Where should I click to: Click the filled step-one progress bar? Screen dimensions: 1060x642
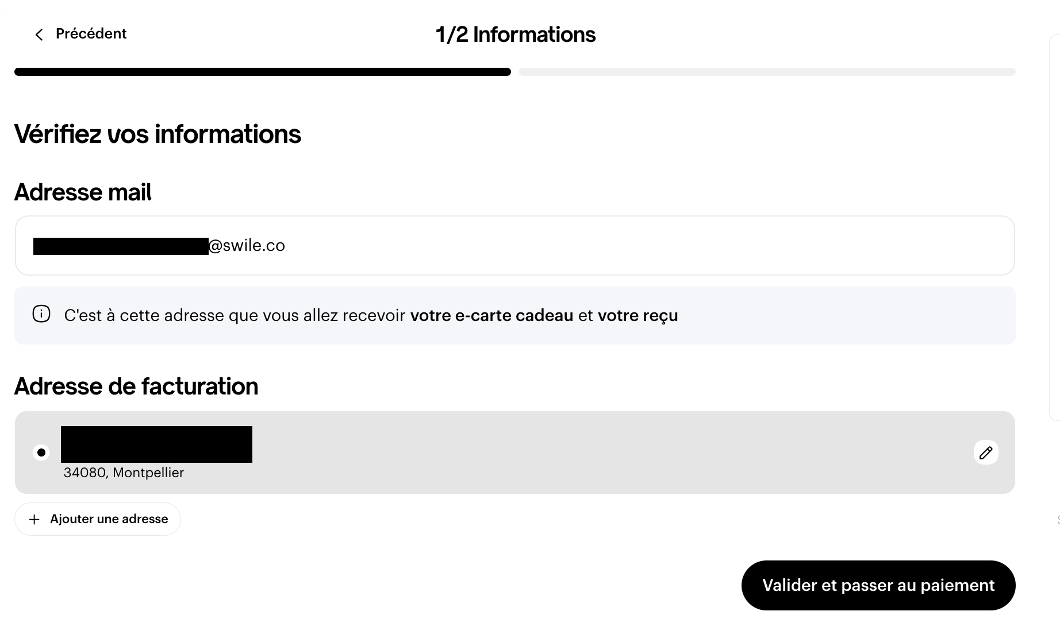(262, 72)
